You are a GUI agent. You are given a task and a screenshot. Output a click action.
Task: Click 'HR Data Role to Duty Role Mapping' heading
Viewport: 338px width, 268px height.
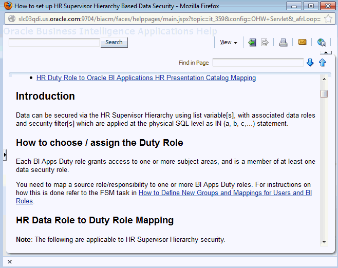(95, 220)
